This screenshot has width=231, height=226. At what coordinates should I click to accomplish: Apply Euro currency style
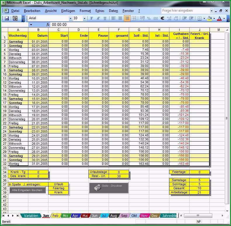(162, 18)
